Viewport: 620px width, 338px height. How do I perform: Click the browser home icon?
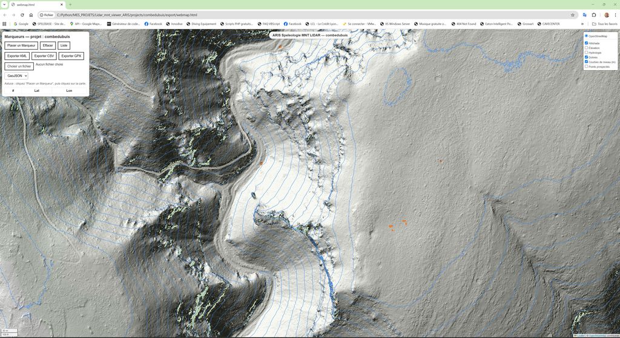(31, 15)
